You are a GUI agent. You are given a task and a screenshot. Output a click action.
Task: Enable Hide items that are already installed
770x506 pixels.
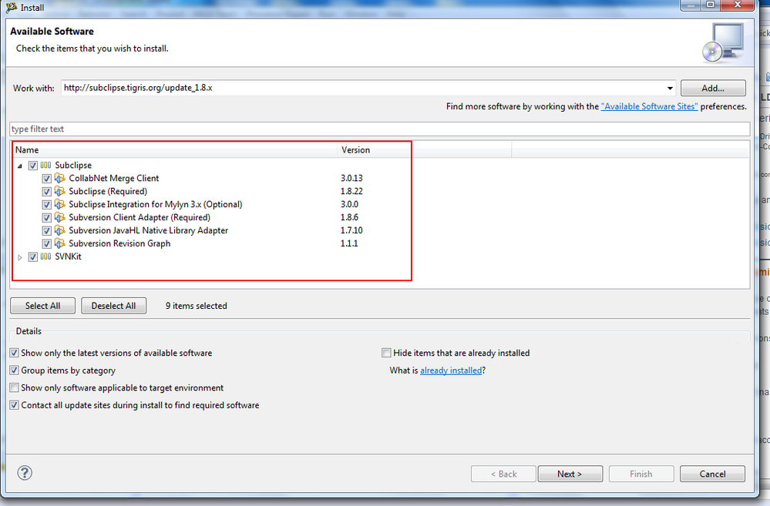(386, 353)
